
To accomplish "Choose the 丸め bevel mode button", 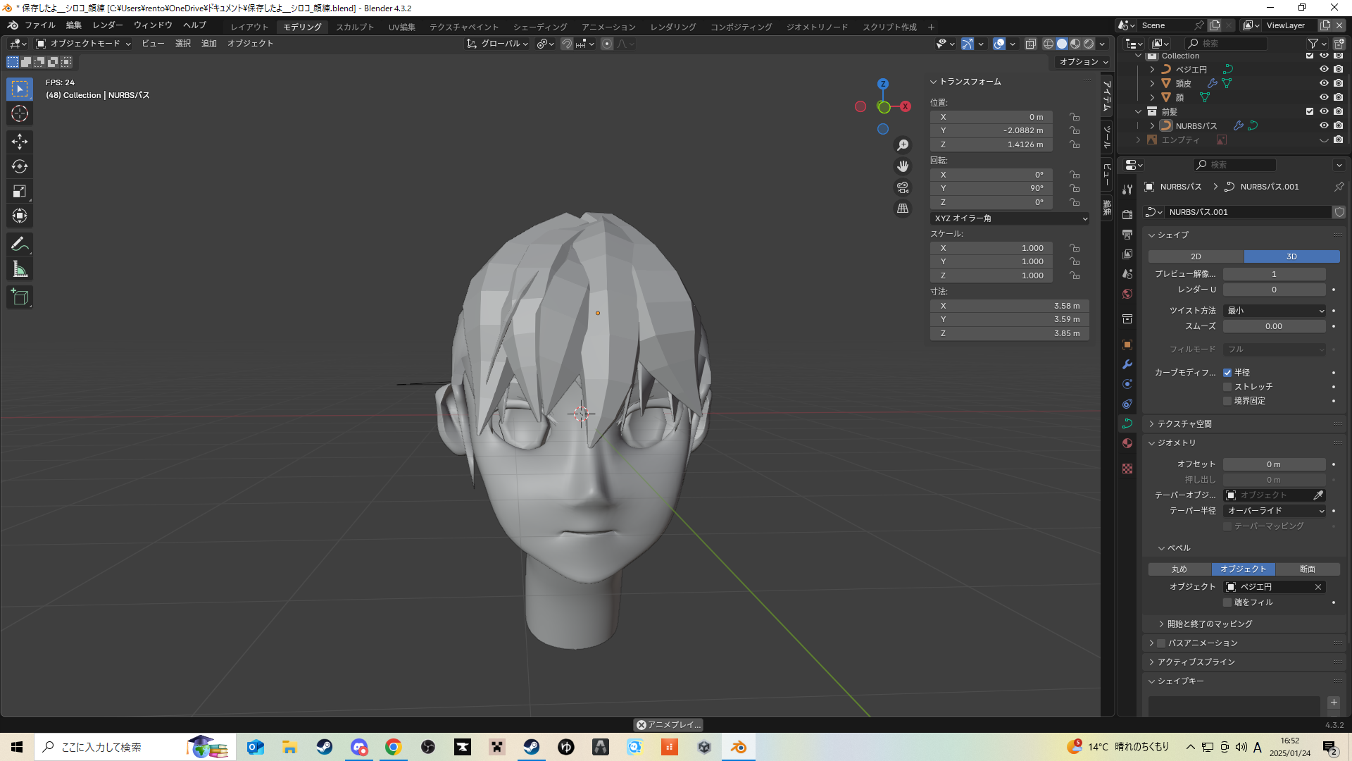I will point(1179,569).
